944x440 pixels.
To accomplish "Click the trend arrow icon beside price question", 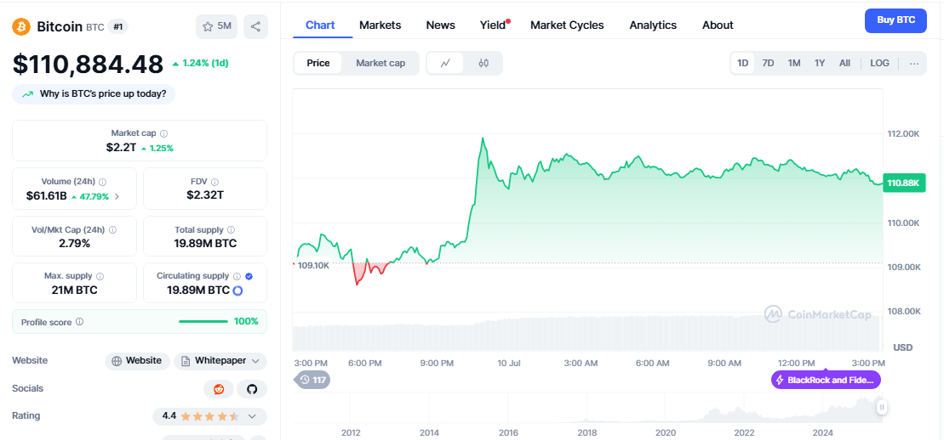I will tap(28, 94).
